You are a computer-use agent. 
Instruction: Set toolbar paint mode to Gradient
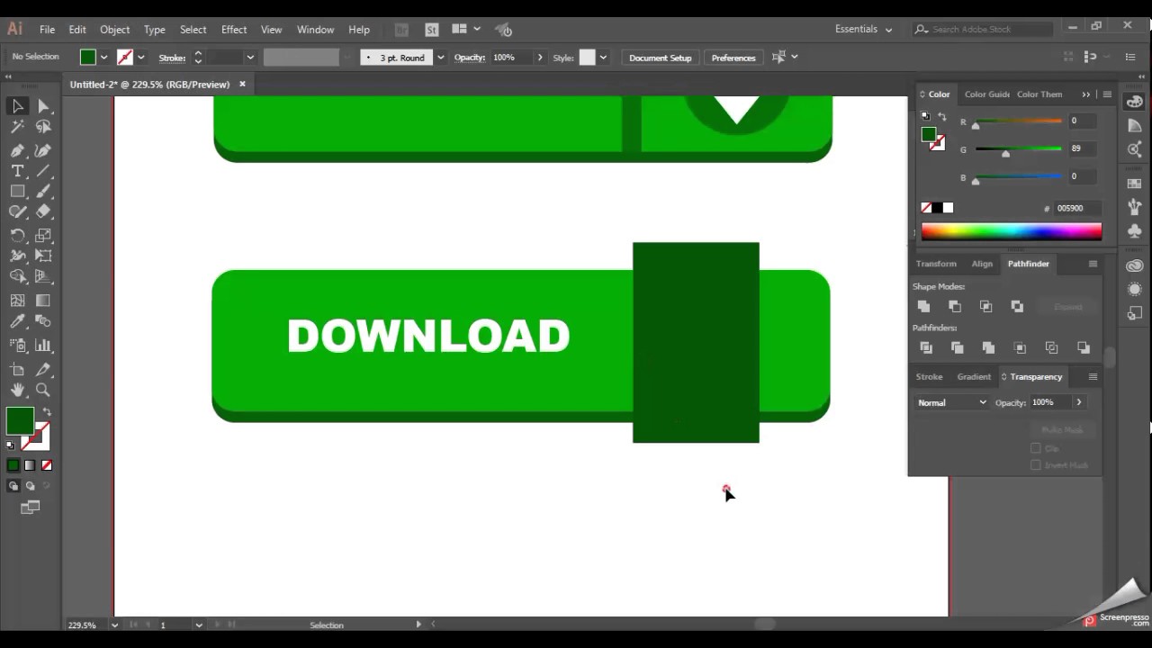pos(30,465)
